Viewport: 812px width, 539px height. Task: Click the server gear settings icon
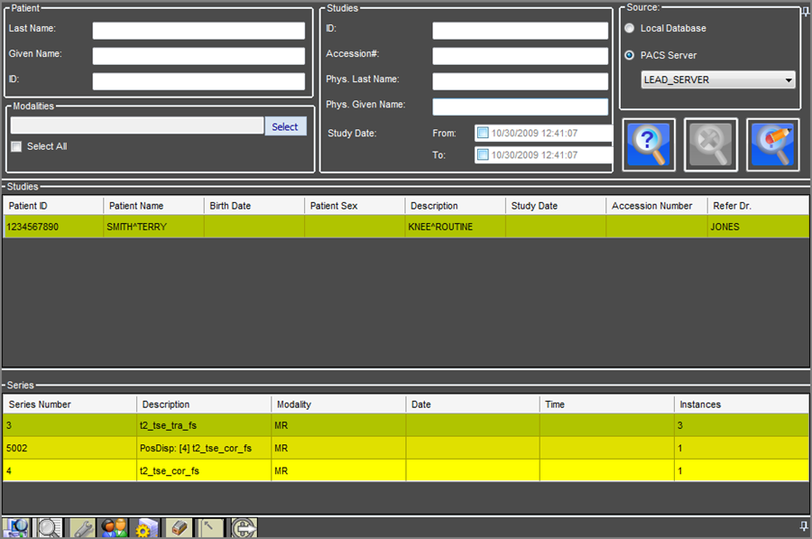coord(145,528)
